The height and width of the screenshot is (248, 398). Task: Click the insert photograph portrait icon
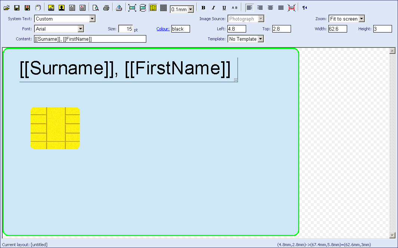(x=62, y=8)
